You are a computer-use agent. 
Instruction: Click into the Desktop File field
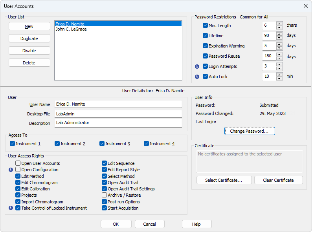pyautogui.click(x=118, y=114)
